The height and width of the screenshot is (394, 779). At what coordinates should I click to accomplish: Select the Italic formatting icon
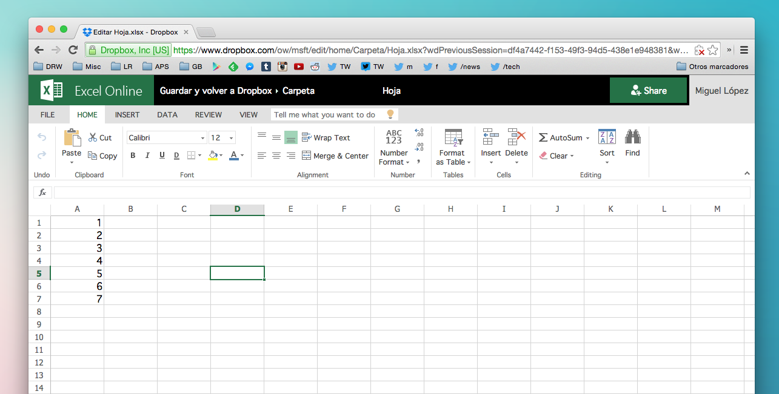click(x=147, y=156)
